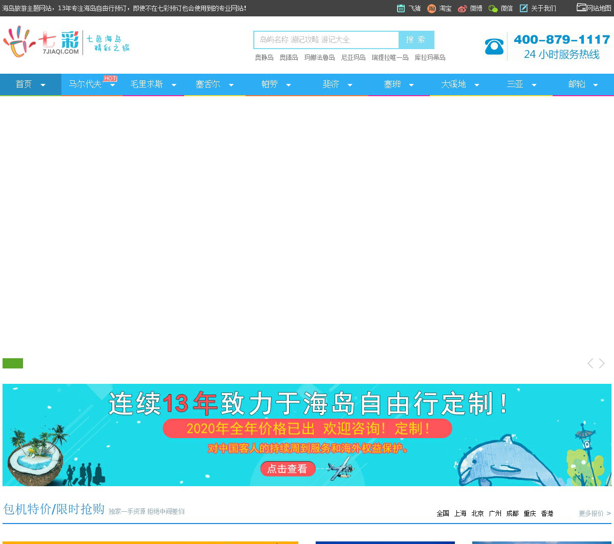Open the 淘宝 top bar link
The image size is (614, 544).
coord(446,9)
